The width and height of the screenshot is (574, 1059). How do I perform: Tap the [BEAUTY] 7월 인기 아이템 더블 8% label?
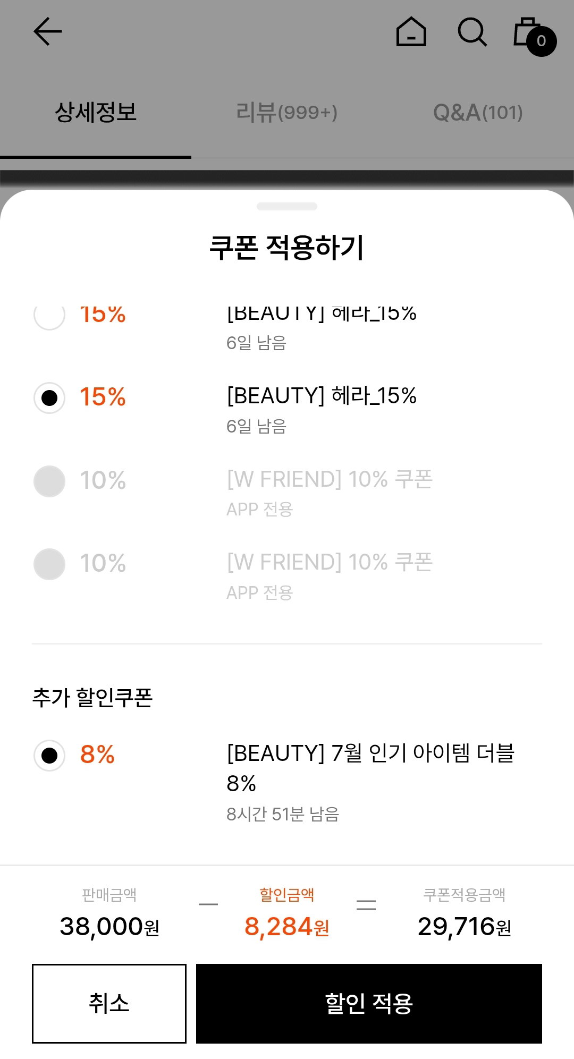coord(370,768)
